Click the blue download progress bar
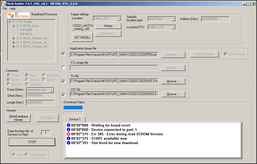257x164 pixels. pos(73,108)
